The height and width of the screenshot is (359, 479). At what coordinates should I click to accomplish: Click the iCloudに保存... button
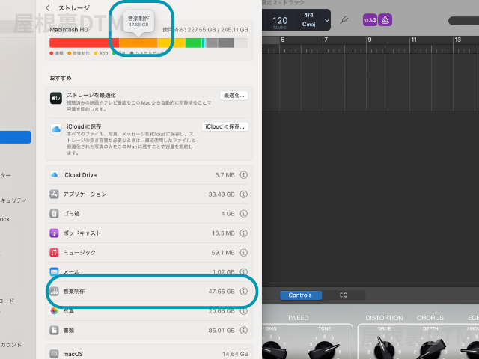click(x=225, y=126)
